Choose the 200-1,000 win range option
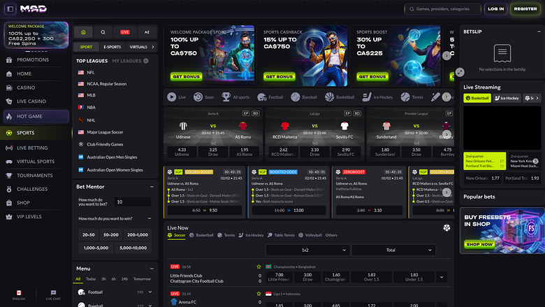The image size is (545, 307). tap(137, 235)
